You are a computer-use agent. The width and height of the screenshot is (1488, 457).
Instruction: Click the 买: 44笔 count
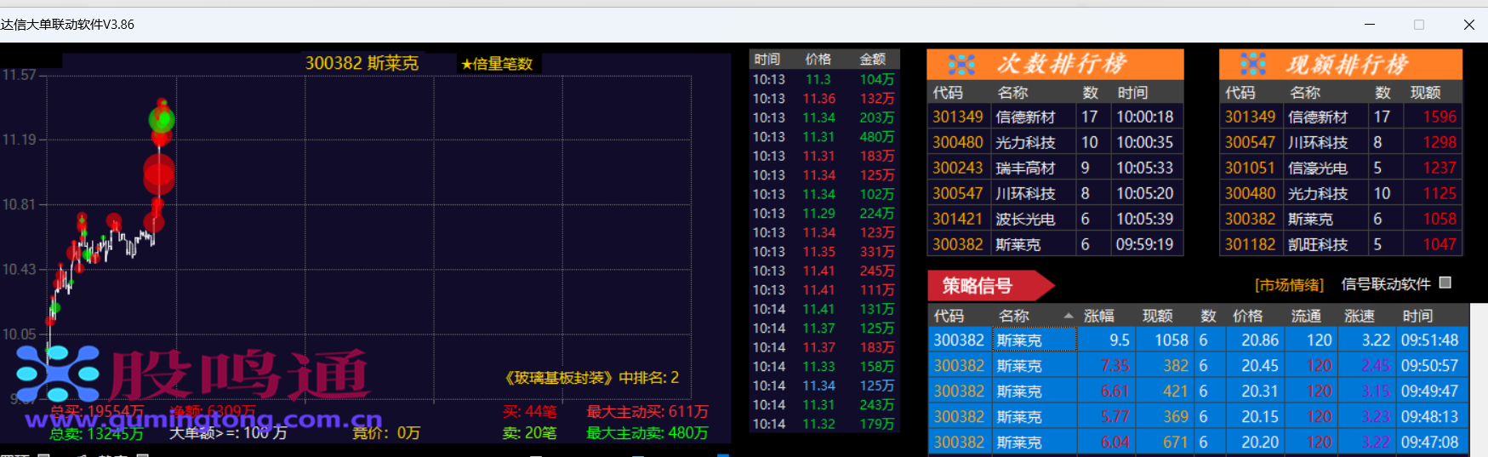[529, 412]
